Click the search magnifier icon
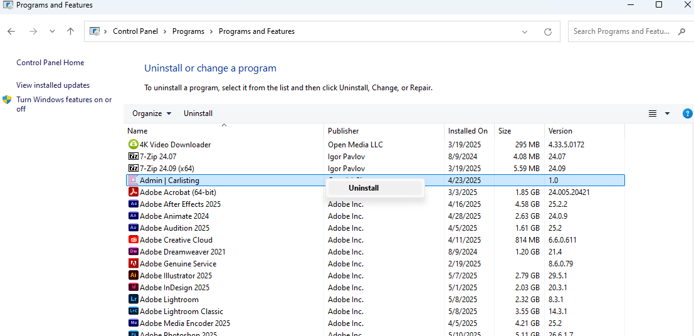This screenshot has width=694, height=336. pos(681,31)
